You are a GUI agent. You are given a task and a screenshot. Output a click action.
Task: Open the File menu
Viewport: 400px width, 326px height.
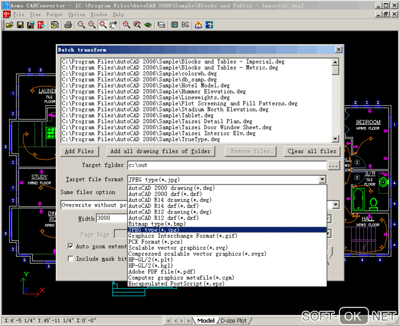18,14
